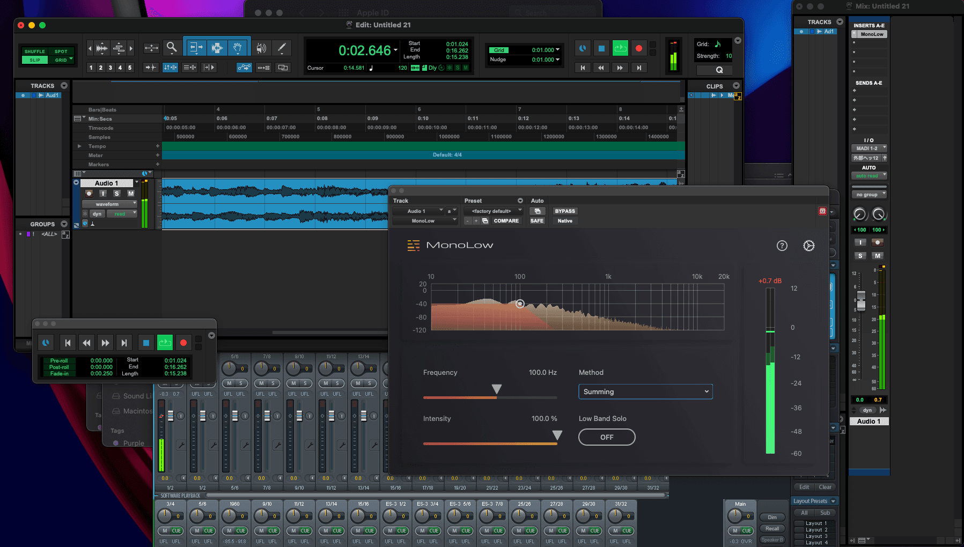Select the Grabber hand tool

pyautogui.click(x=238, y=48)
